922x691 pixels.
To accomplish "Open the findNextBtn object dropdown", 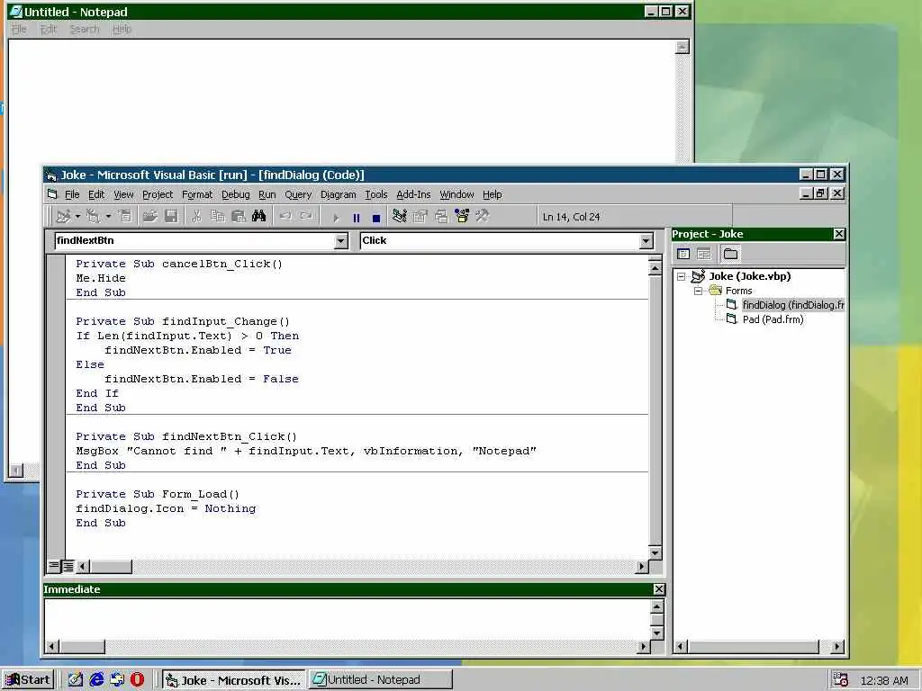I will point(341,241).
